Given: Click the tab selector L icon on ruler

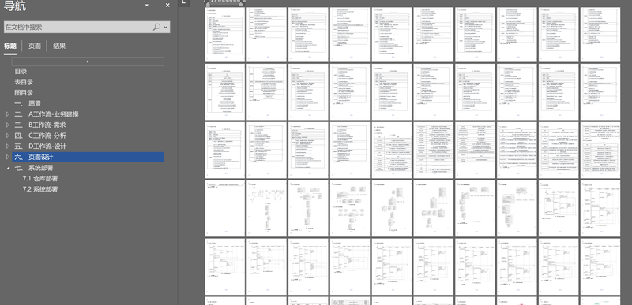Looking at the screenshot, I should coord(184,2).
